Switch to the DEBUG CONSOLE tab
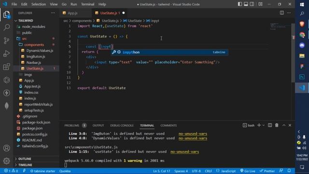309x174 pixels. [x=122, y=126]
